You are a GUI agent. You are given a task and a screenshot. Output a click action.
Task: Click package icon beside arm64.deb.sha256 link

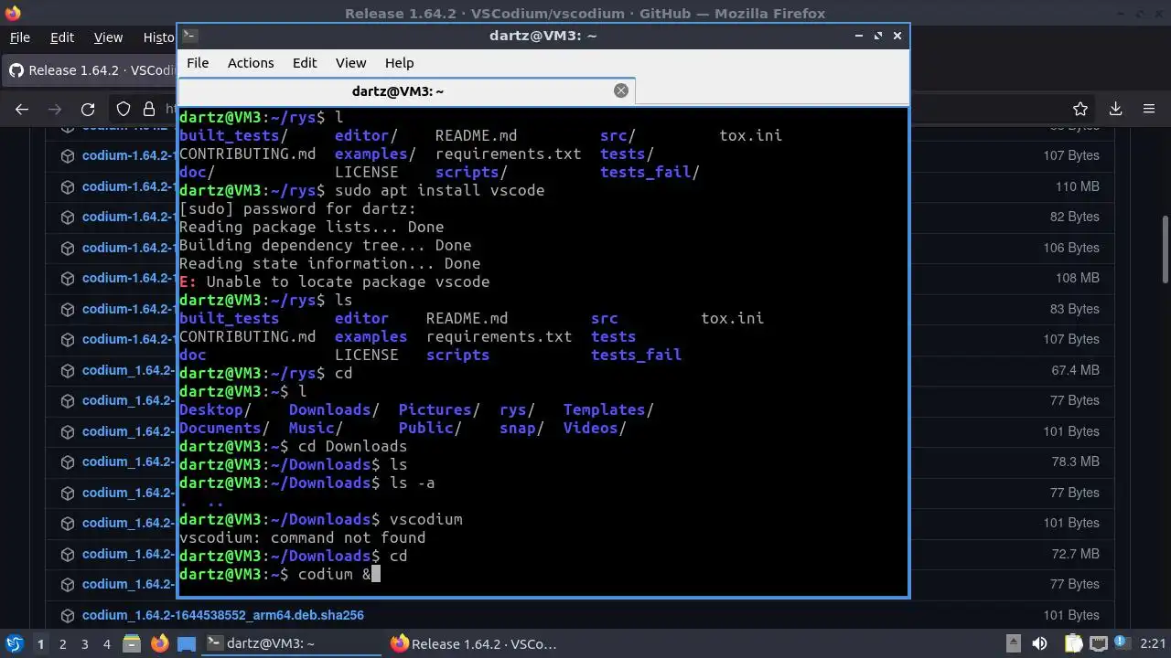coord(68,615)
